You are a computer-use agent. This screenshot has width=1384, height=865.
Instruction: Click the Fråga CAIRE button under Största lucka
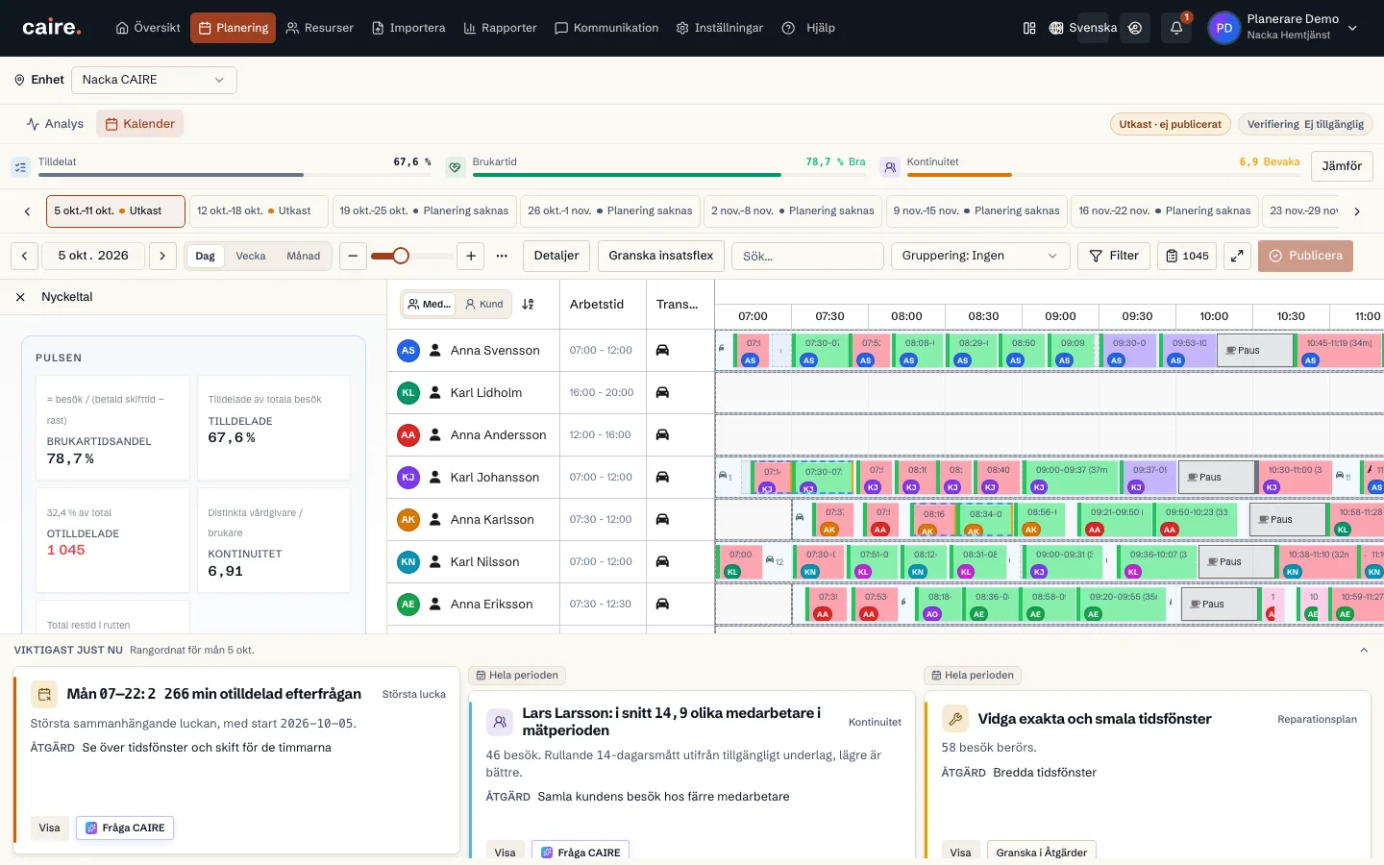click(125, 828)
